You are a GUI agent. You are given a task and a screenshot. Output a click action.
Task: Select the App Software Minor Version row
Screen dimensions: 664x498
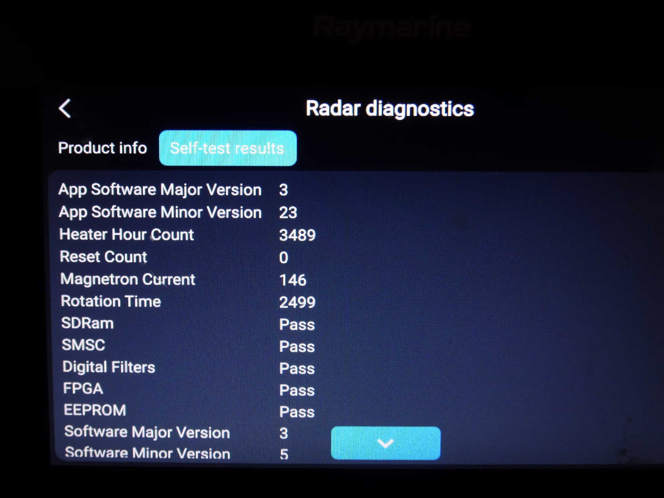click(160, 212)
